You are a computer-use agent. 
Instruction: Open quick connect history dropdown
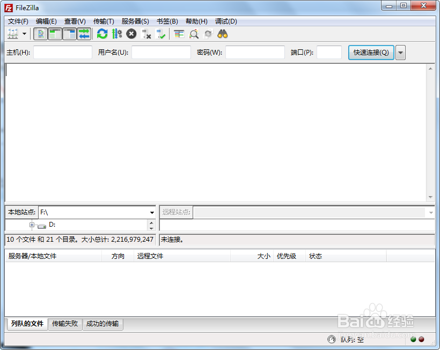pos(400,53)
